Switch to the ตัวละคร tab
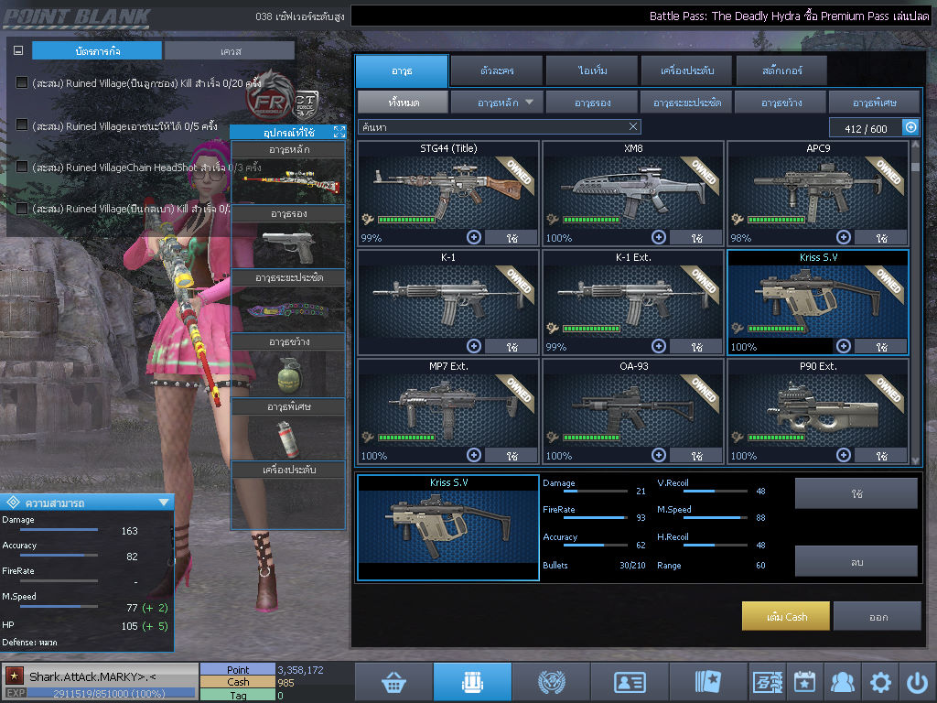 point(497,70)
